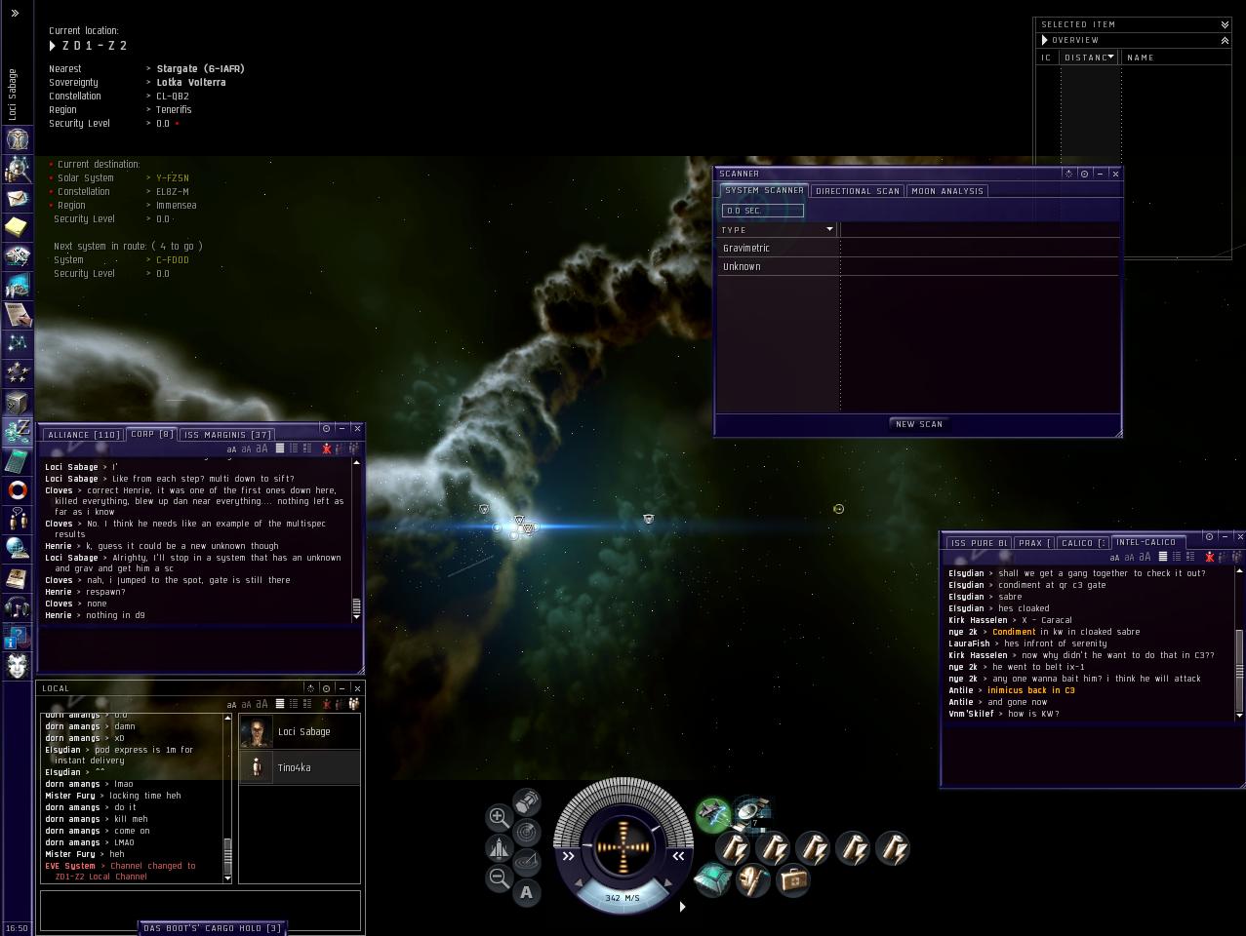Click the Lotka Volterra sovereignty link
The width and height of the screenshot is (1246, 936).
(x=191, y=82)
